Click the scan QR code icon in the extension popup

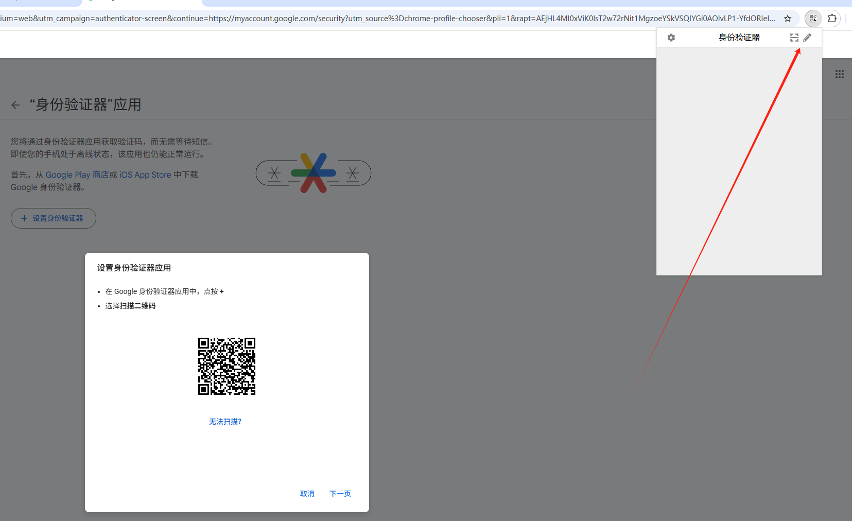[794, 38]
